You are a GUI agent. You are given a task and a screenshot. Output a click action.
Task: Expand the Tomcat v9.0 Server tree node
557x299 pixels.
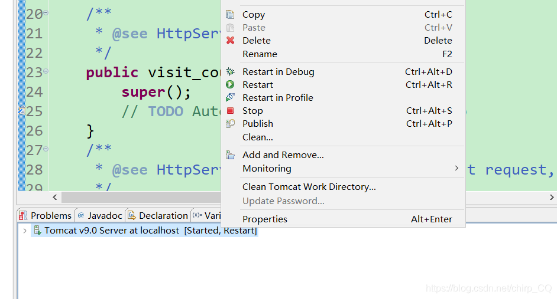25,231
